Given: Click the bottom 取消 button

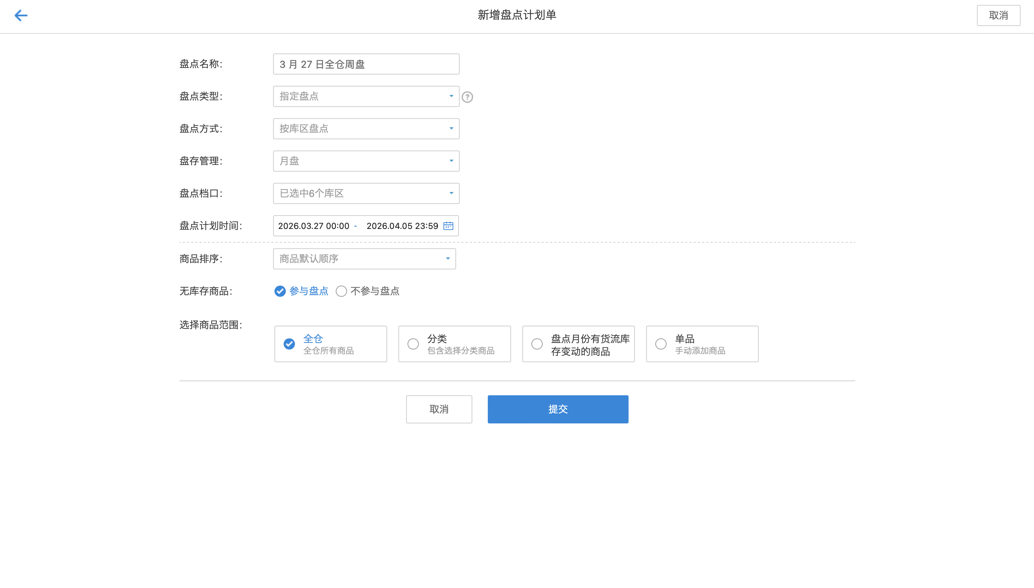Looking at the screenshot, I should click(439, 409).
